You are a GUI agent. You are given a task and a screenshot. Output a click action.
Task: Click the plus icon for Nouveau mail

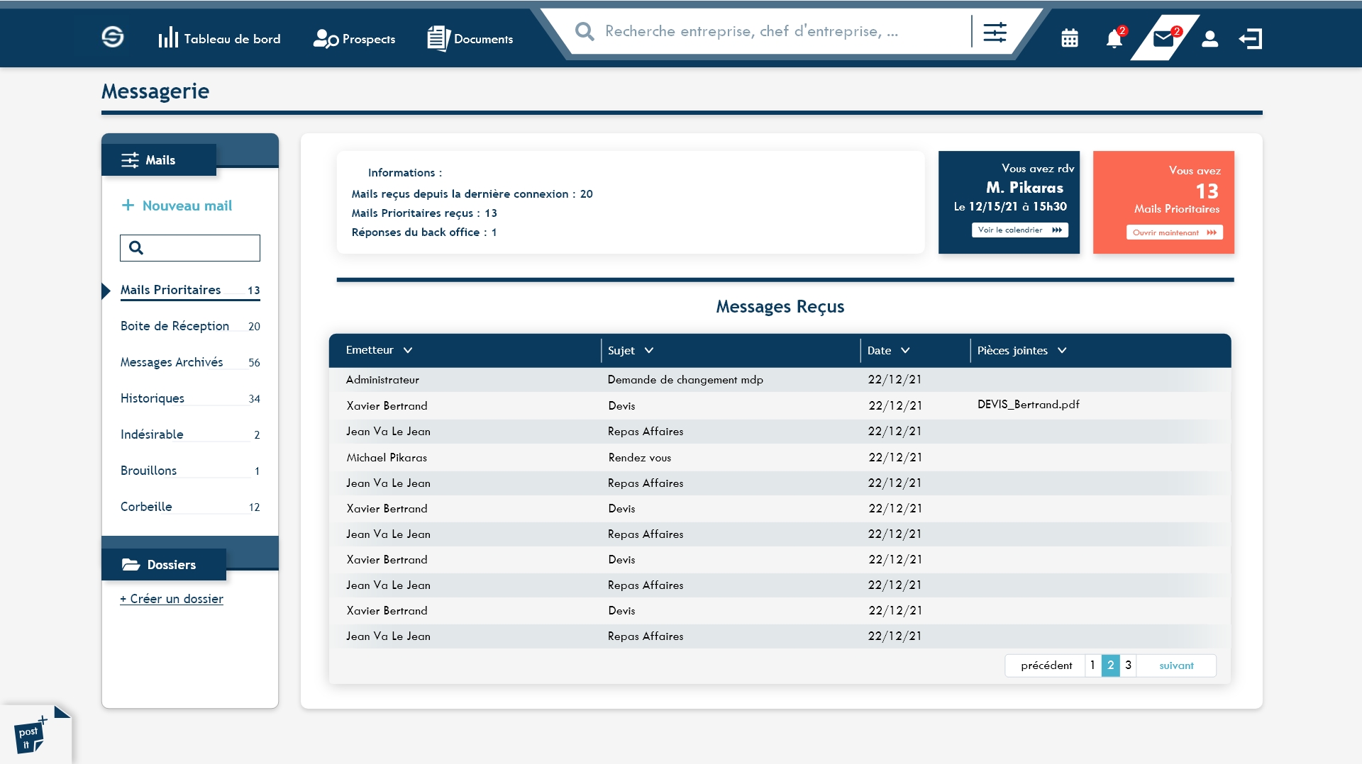[x=128, y=206]
